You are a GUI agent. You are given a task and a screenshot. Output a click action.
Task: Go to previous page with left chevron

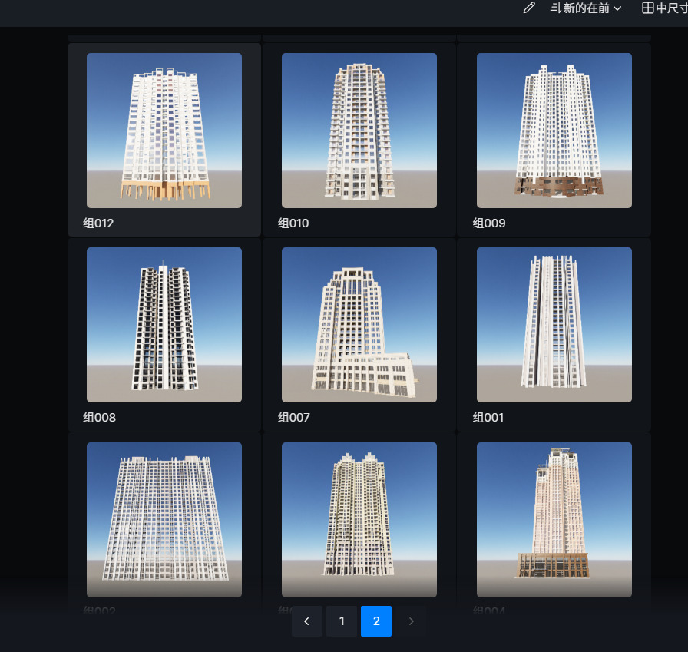[307, 621]
